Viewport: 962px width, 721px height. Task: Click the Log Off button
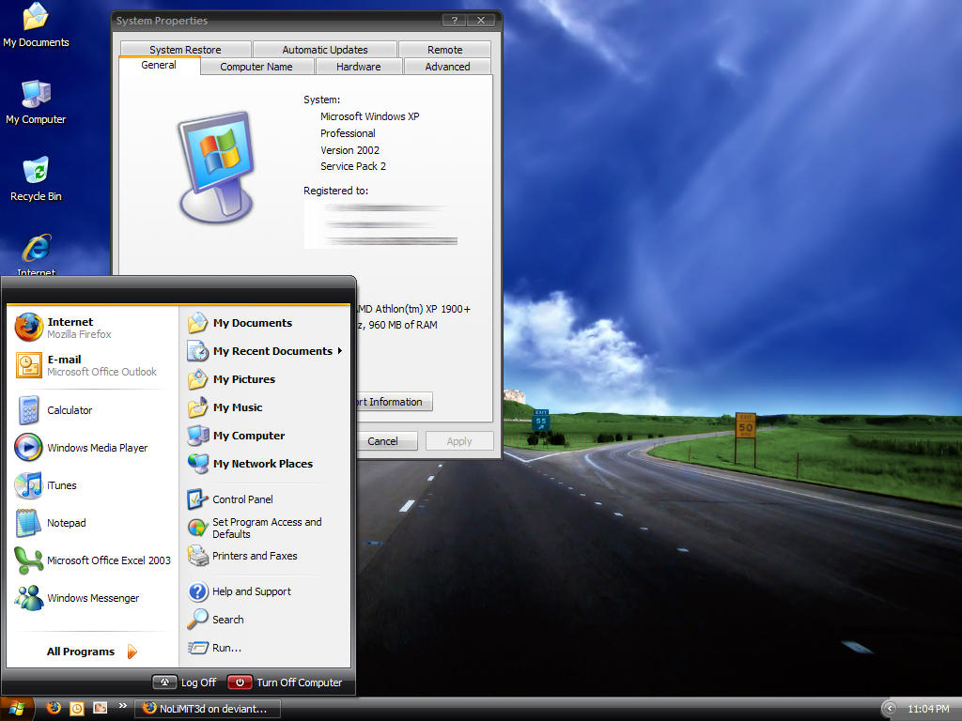[185, 683]
